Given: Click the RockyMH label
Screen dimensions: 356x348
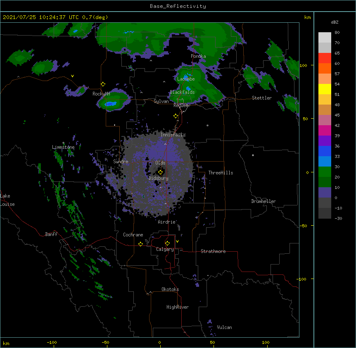Looking at the screenshot, I should click(101, 94).
